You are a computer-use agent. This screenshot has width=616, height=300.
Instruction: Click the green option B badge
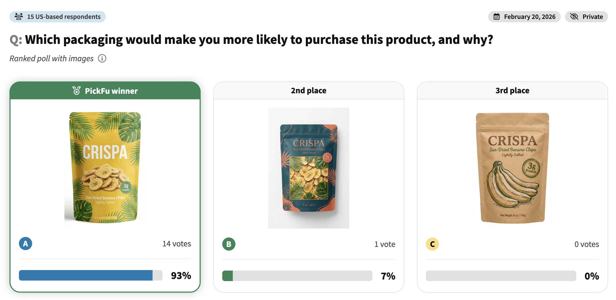click(x=229, y=244)
